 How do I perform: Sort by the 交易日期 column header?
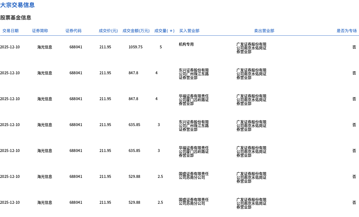pyautogui.click(x=10, y=31)
